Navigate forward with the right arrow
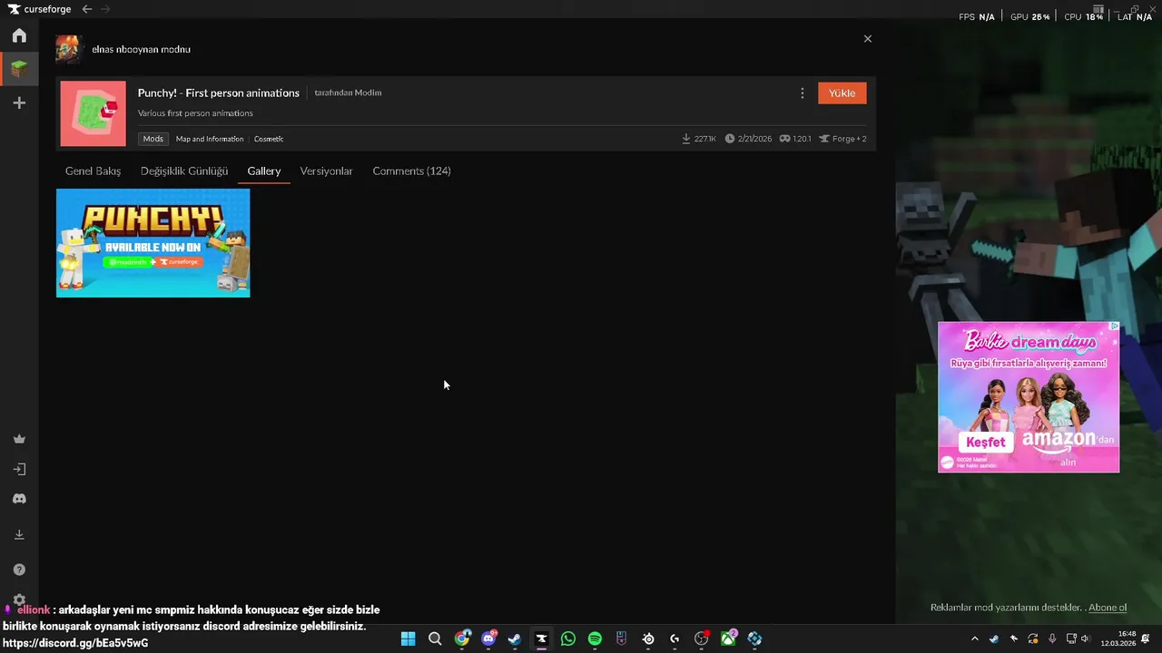1162x653 pixels. (105, 9)
